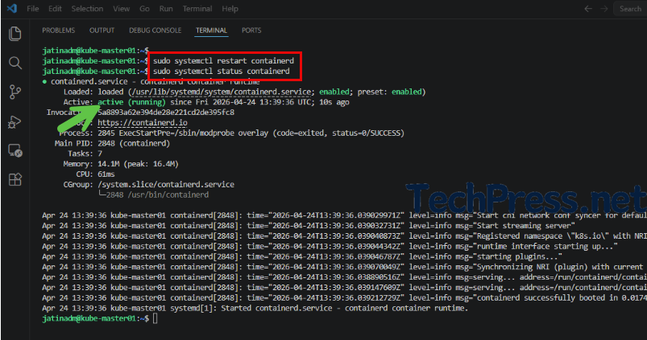The height and width of the screenshot is (340, 647).
Task: Open the Selection menu
Action: pos(87,9)
